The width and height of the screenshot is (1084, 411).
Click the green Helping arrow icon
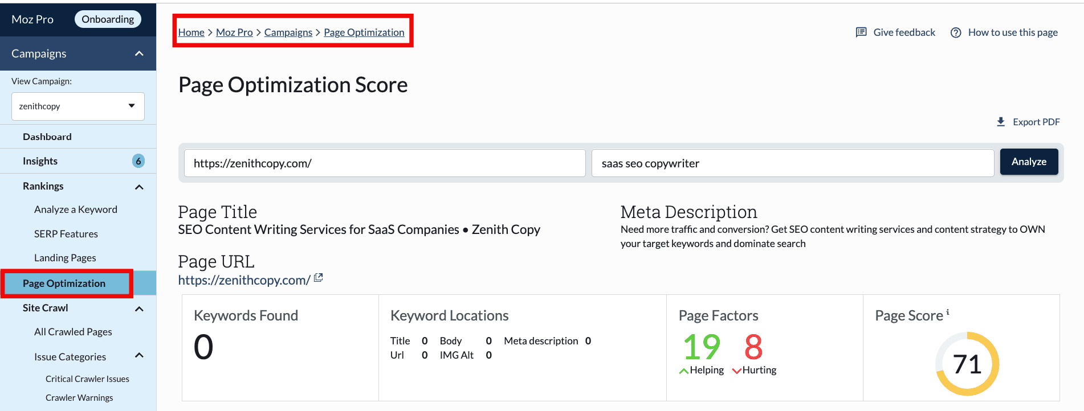(684, 371)
